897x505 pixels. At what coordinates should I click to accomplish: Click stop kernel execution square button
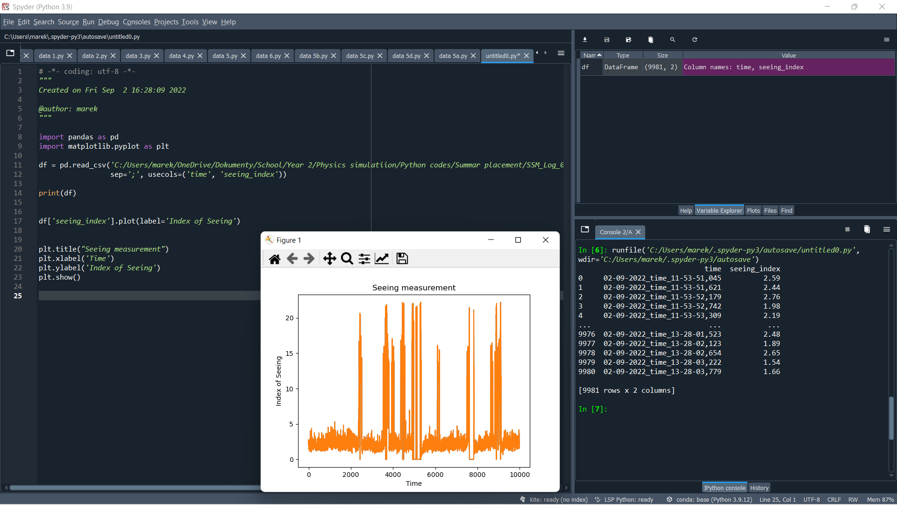[847, 230]
